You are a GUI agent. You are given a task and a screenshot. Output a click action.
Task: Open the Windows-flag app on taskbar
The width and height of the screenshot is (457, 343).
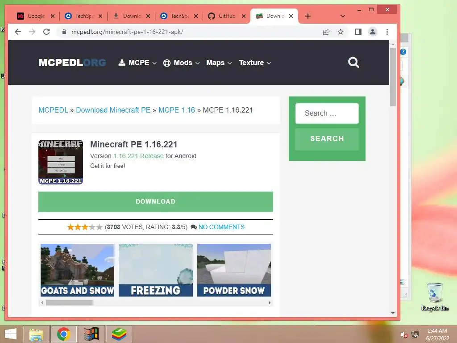(x=91, y=334)
